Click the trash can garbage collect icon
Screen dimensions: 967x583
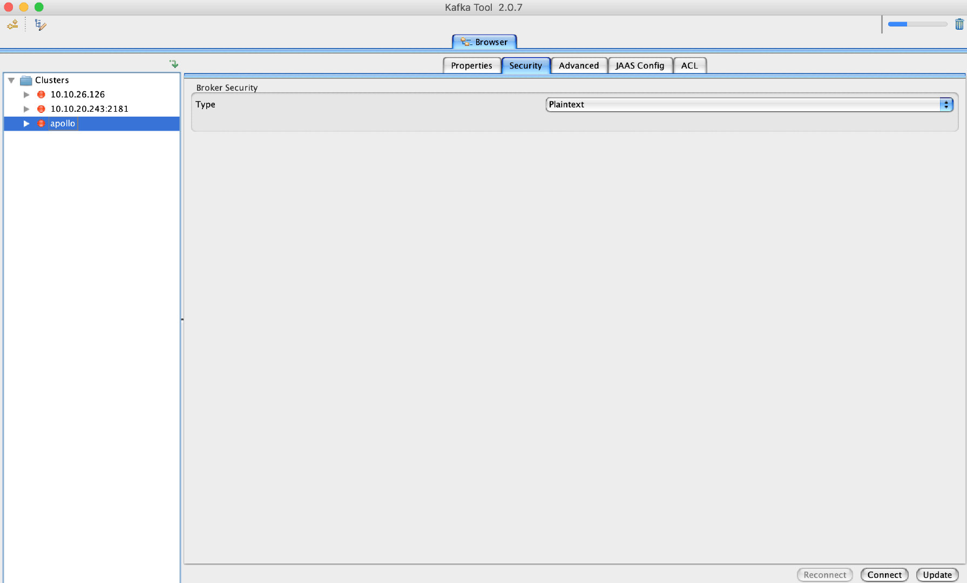959,24
